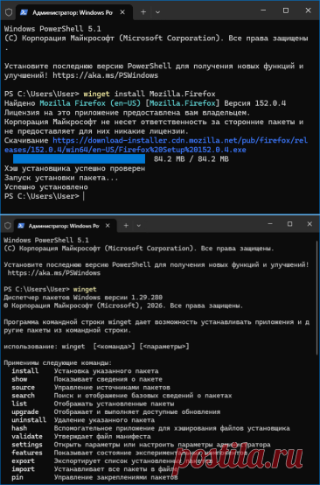Open the Firefox installer download URL
320x485 pixels.
(x=156, y=145)
